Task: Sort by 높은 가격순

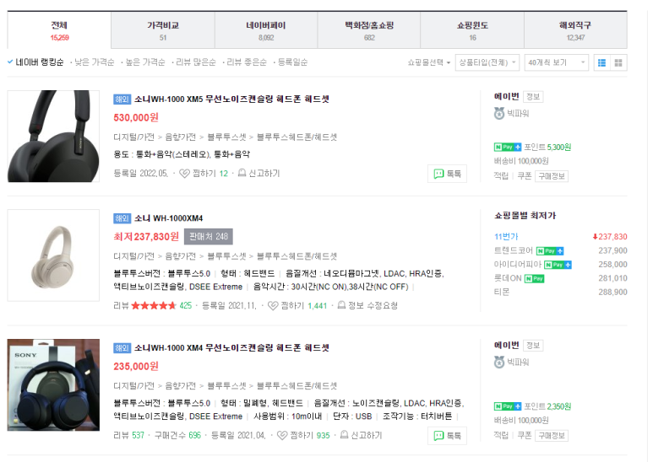Action: pyautogui.click(x=145, y=62)
